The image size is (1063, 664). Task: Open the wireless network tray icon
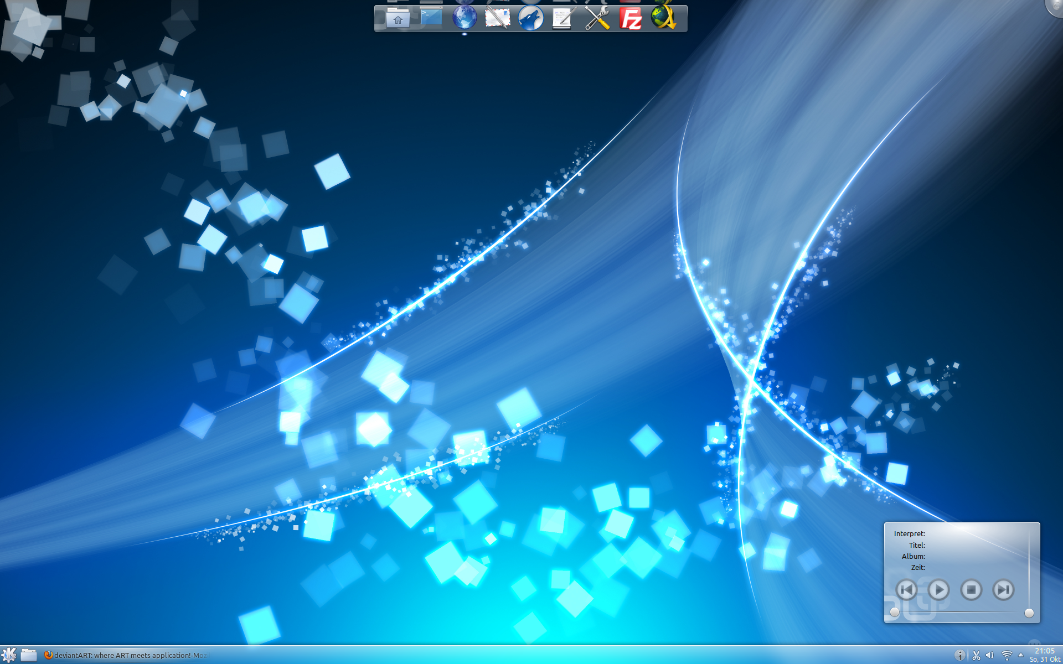pos(1007,656)
